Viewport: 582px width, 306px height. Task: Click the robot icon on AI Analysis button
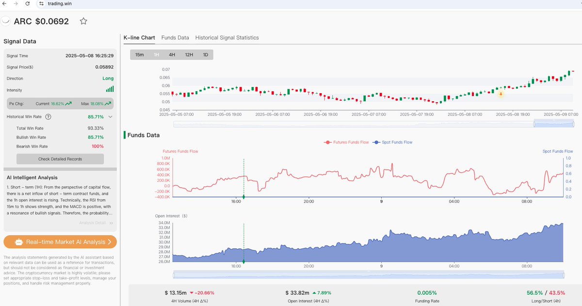point(19,242)
